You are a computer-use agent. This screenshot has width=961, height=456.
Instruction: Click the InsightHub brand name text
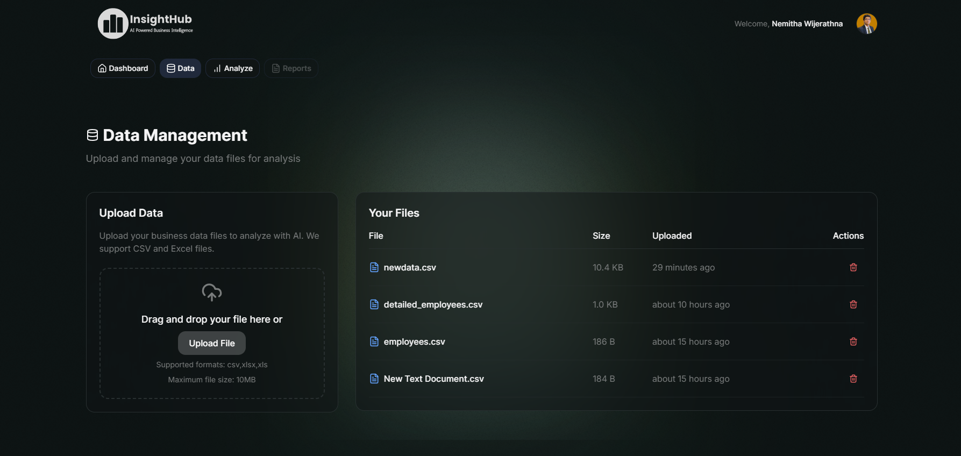point(161,19)
